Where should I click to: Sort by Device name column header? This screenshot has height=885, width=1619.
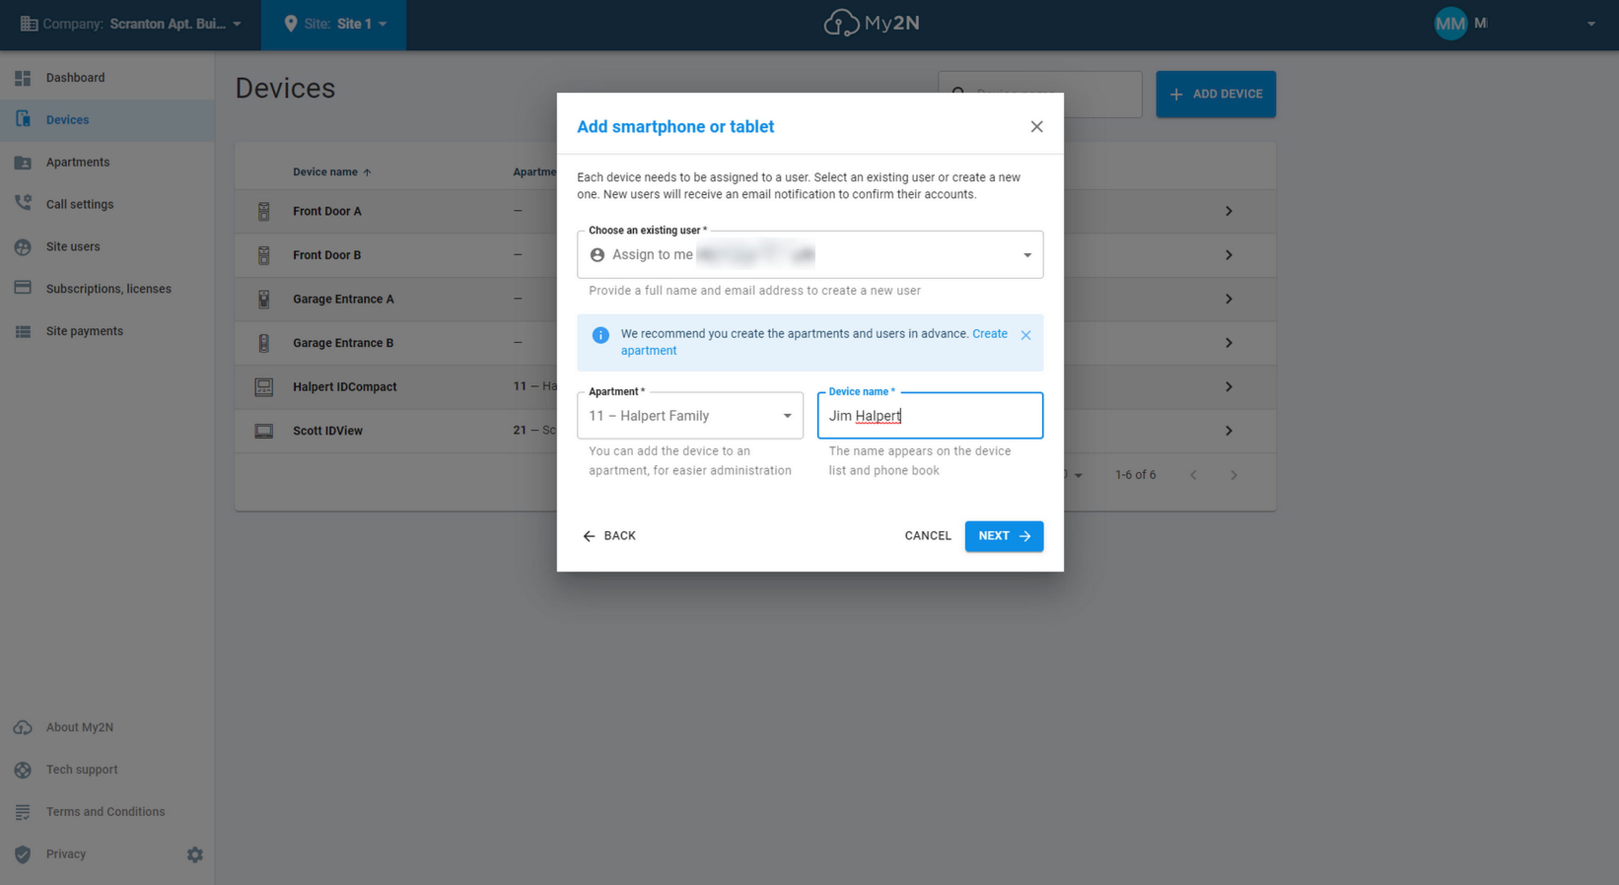tap(332, 172)
